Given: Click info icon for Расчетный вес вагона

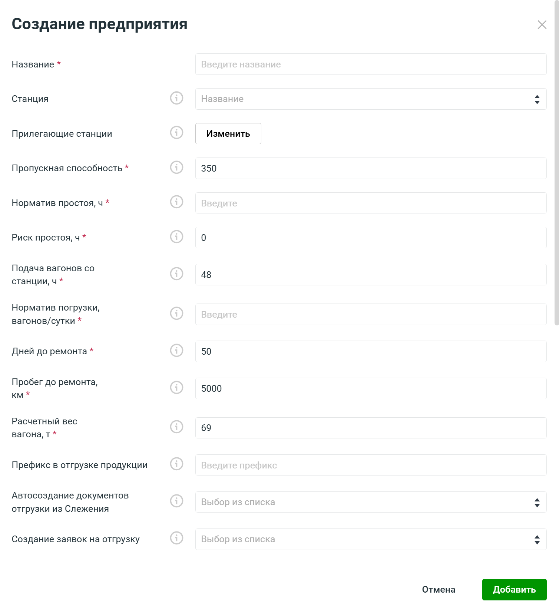Looking at the screenshot, I should pyautogui.click(x=176, y=427).
